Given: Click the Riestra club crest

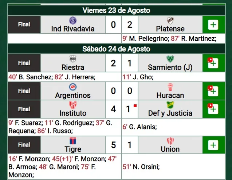Looking at the screenshot, I should coord(72,59).
